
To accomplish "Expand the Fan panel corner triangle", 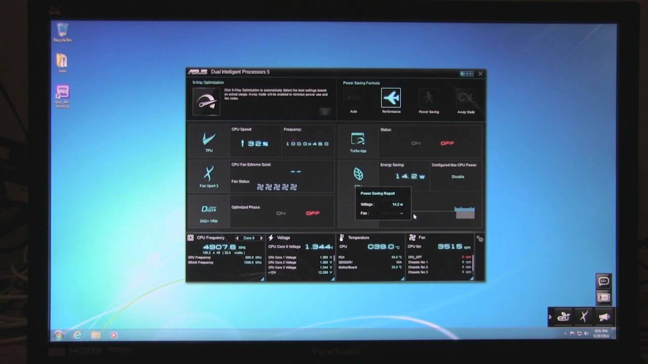I will tap(472, 279).
